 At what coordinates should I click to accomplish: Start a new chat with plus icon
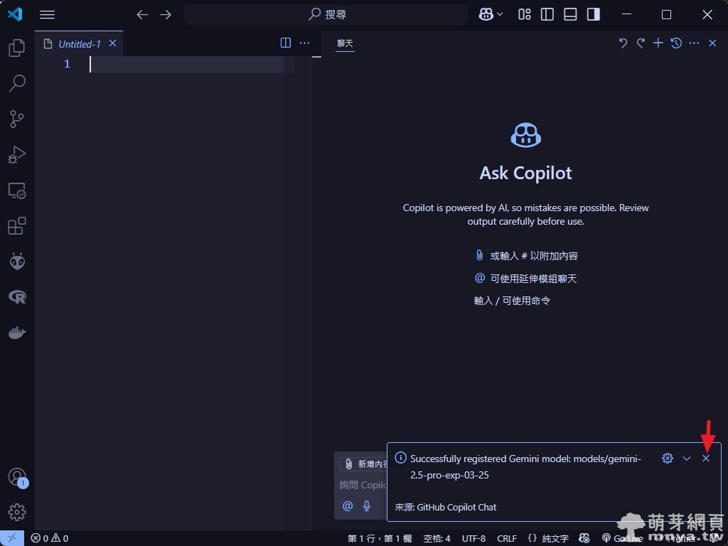(x=658, y=43)
